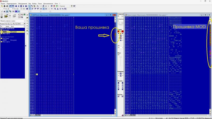Image resolution: width=212 pixels, height=119 pixels.
Task: Click the stepper of first '11 ед.' field
Action: tap(8, 9)
